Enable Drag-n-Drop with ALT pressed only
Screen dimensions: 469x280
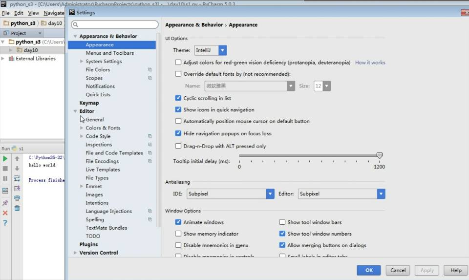pos(178,146)
